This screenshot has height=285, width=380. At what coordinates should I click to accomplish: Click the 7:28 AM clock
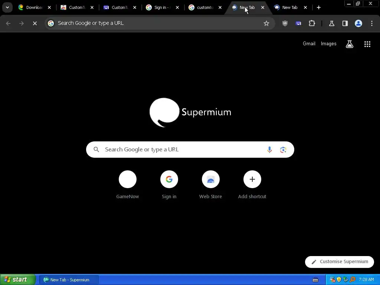(x=366, y=280)
